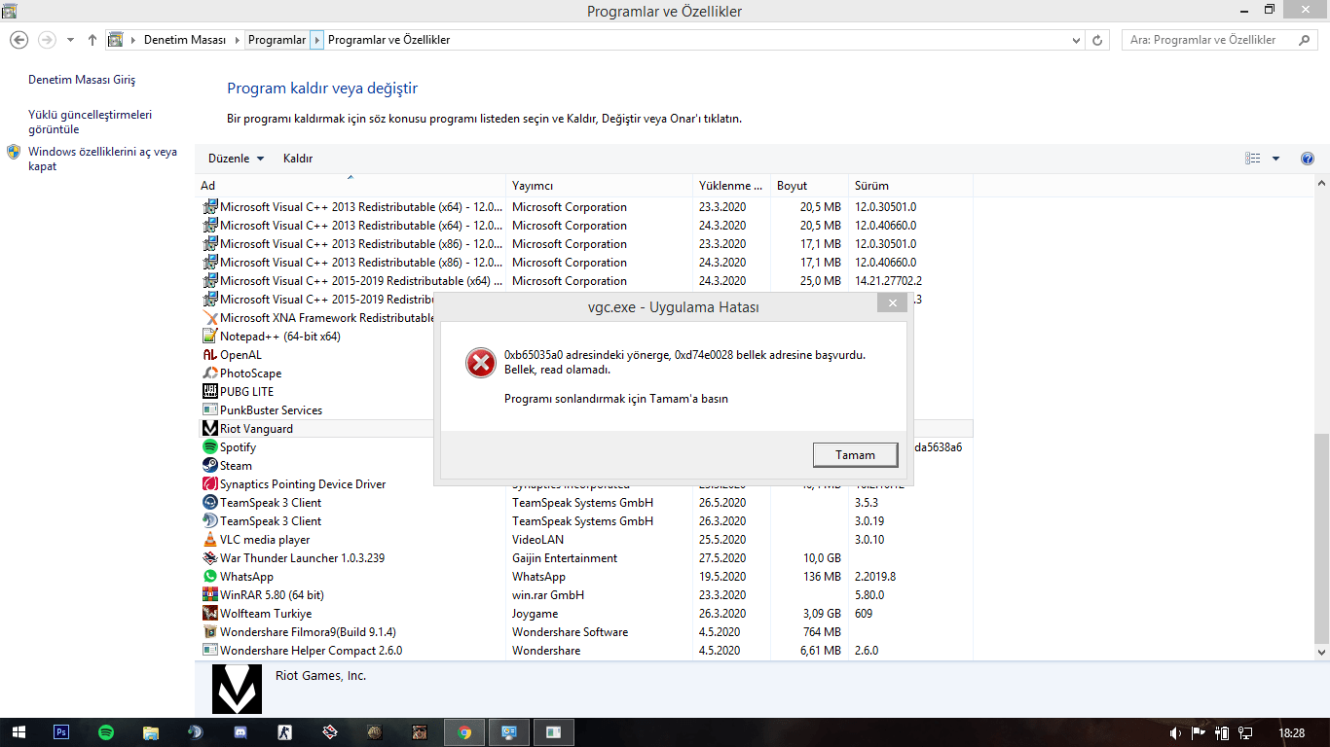Launch Counter-Strike from the taskbar
This screenshot has width=1330, height=747.
(x=285, y=732)
